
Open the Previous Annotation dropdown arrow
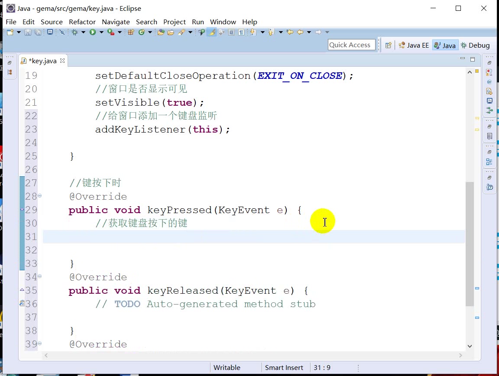[281, 32]
